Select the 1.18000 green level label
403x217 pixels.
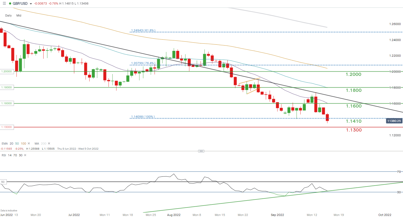tap(7, 87)
